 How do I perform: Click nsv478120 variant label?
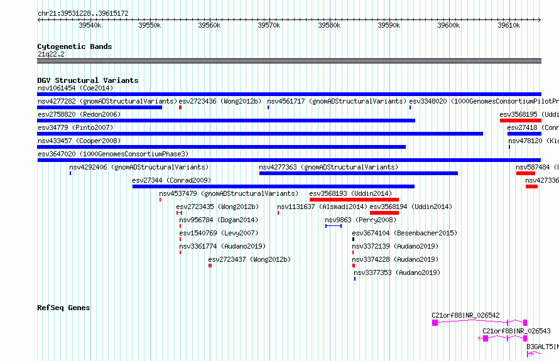(534, 141)
